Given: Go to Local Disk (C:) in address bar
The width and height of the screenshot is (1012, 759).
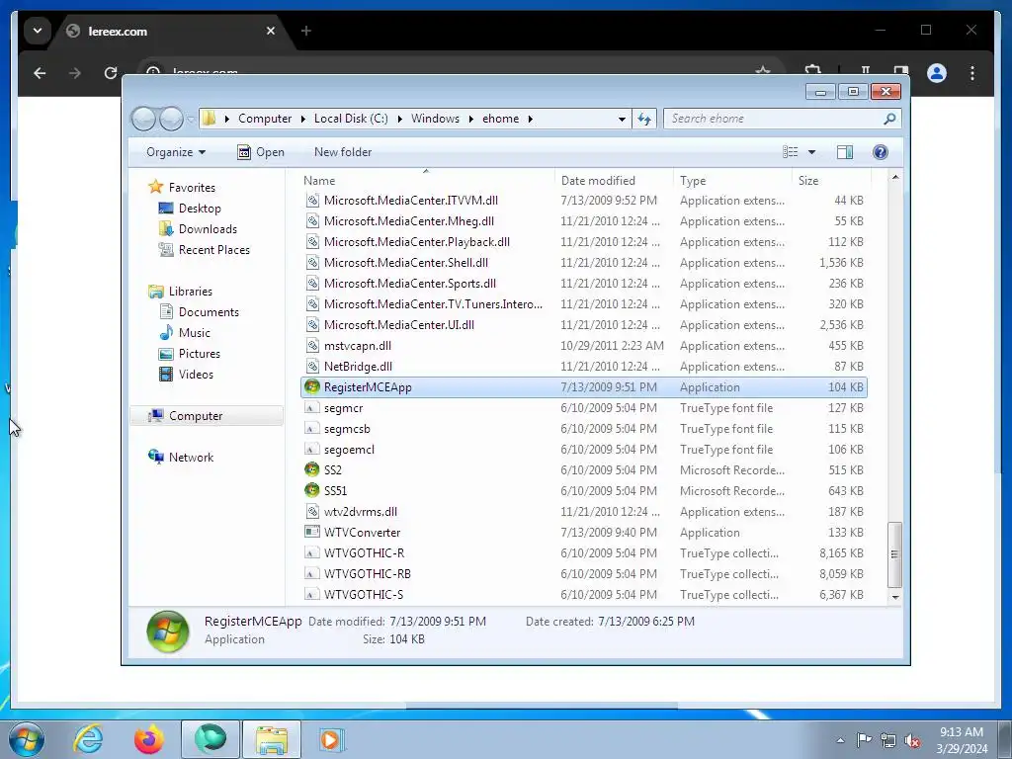Looking at the screenshot, I should pos(351,119).
